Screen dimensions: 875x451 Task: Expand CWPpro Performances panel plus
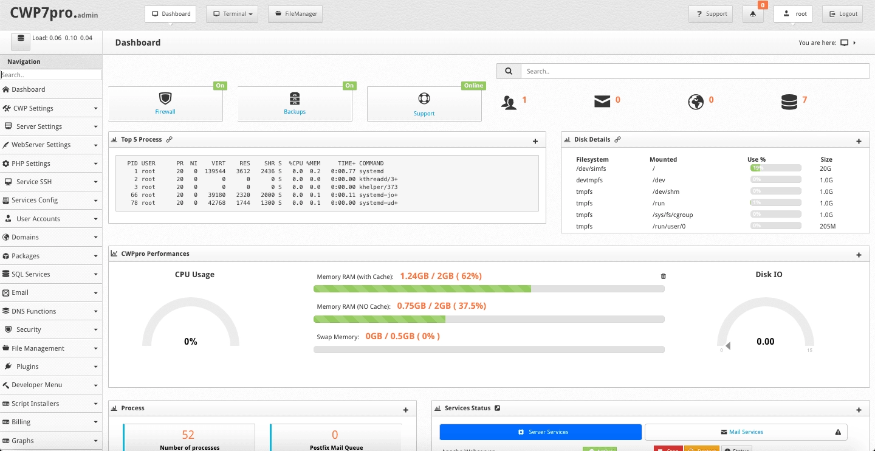coord(859,255)
